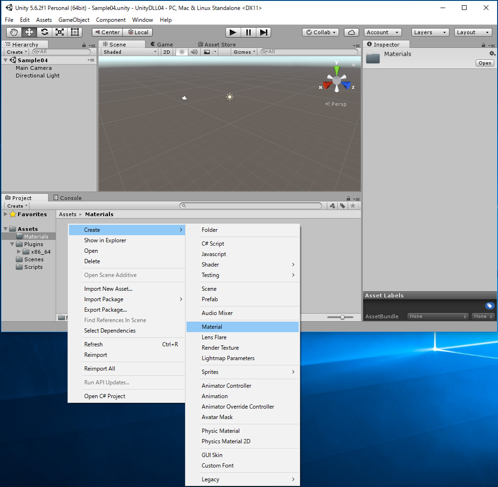Select the Move tool
The width and height of the screenshot is (498, 487).
click(29, 32)
